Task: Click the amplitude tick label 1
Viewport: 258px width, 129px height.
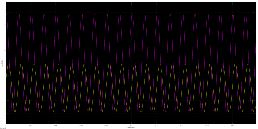Action: coord(5,113)
